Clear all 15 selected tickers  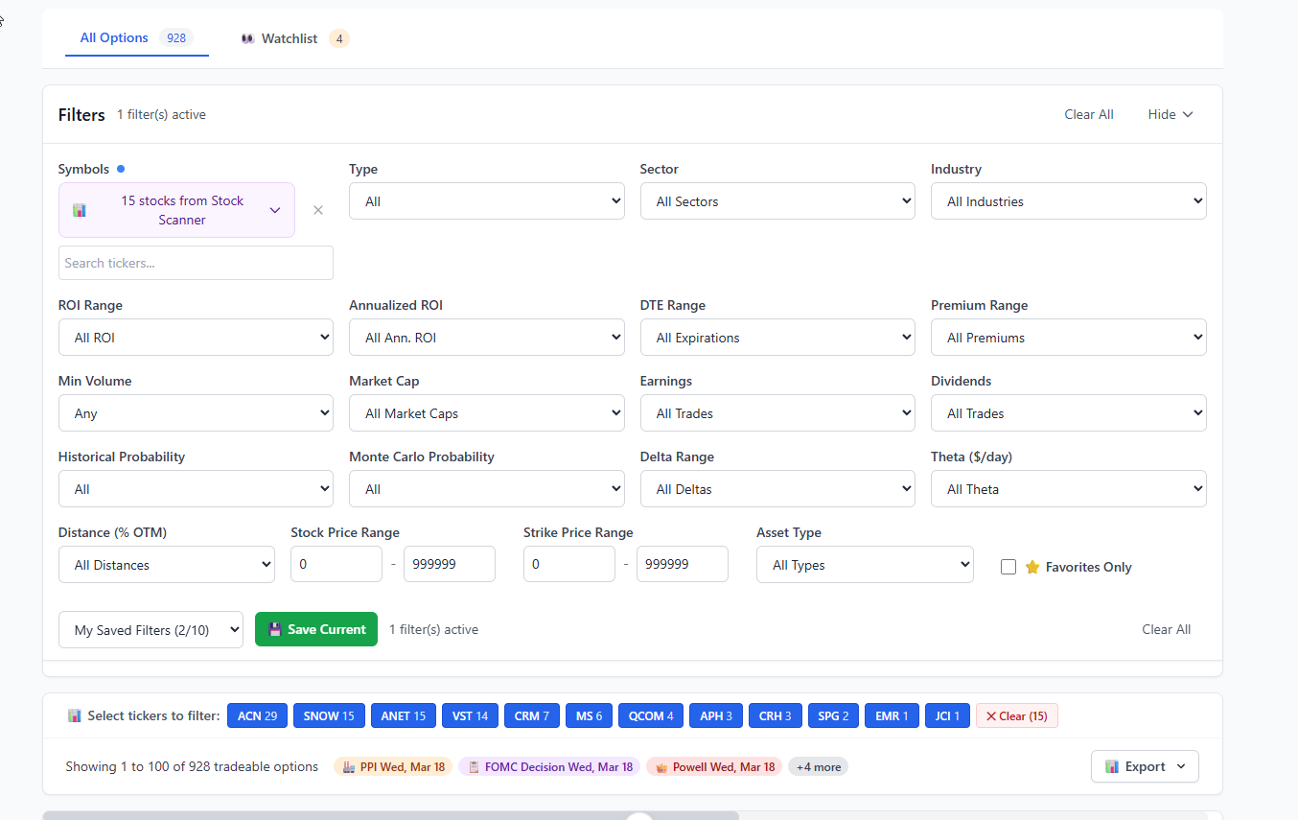point(1016,716)
